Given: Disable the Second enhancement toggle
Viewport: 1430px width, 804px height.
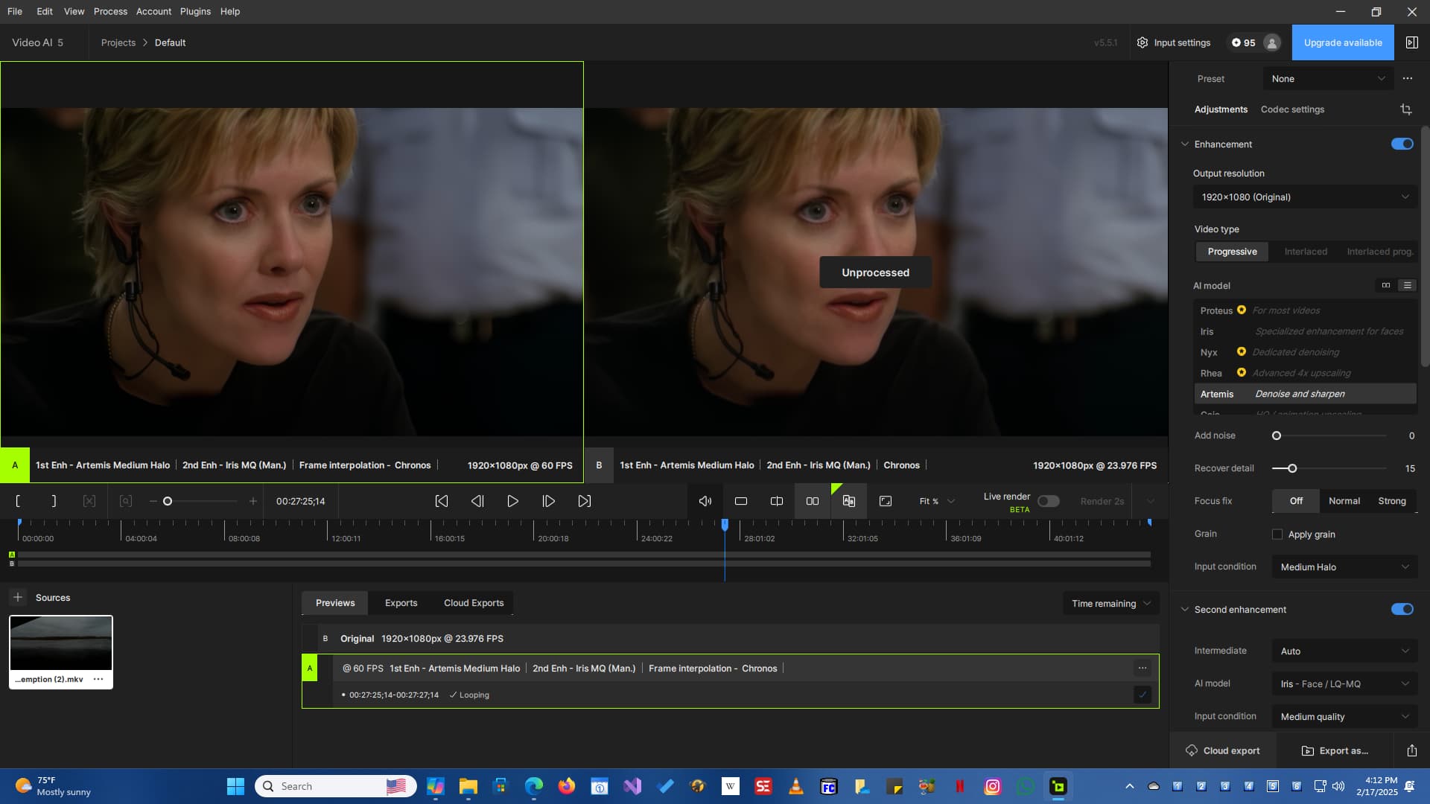Looking at the screenshot, I should (x=1402, y=609).
